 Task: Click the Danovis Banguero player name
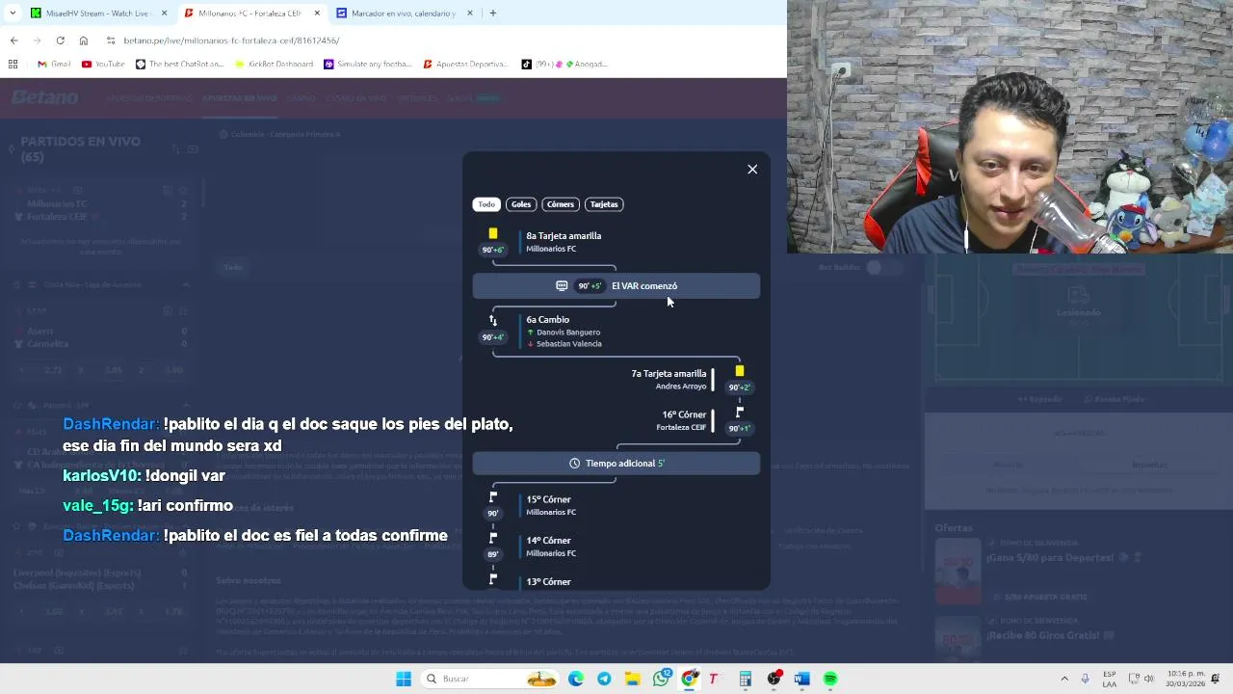pyautogui.click(x=568, y=333)
